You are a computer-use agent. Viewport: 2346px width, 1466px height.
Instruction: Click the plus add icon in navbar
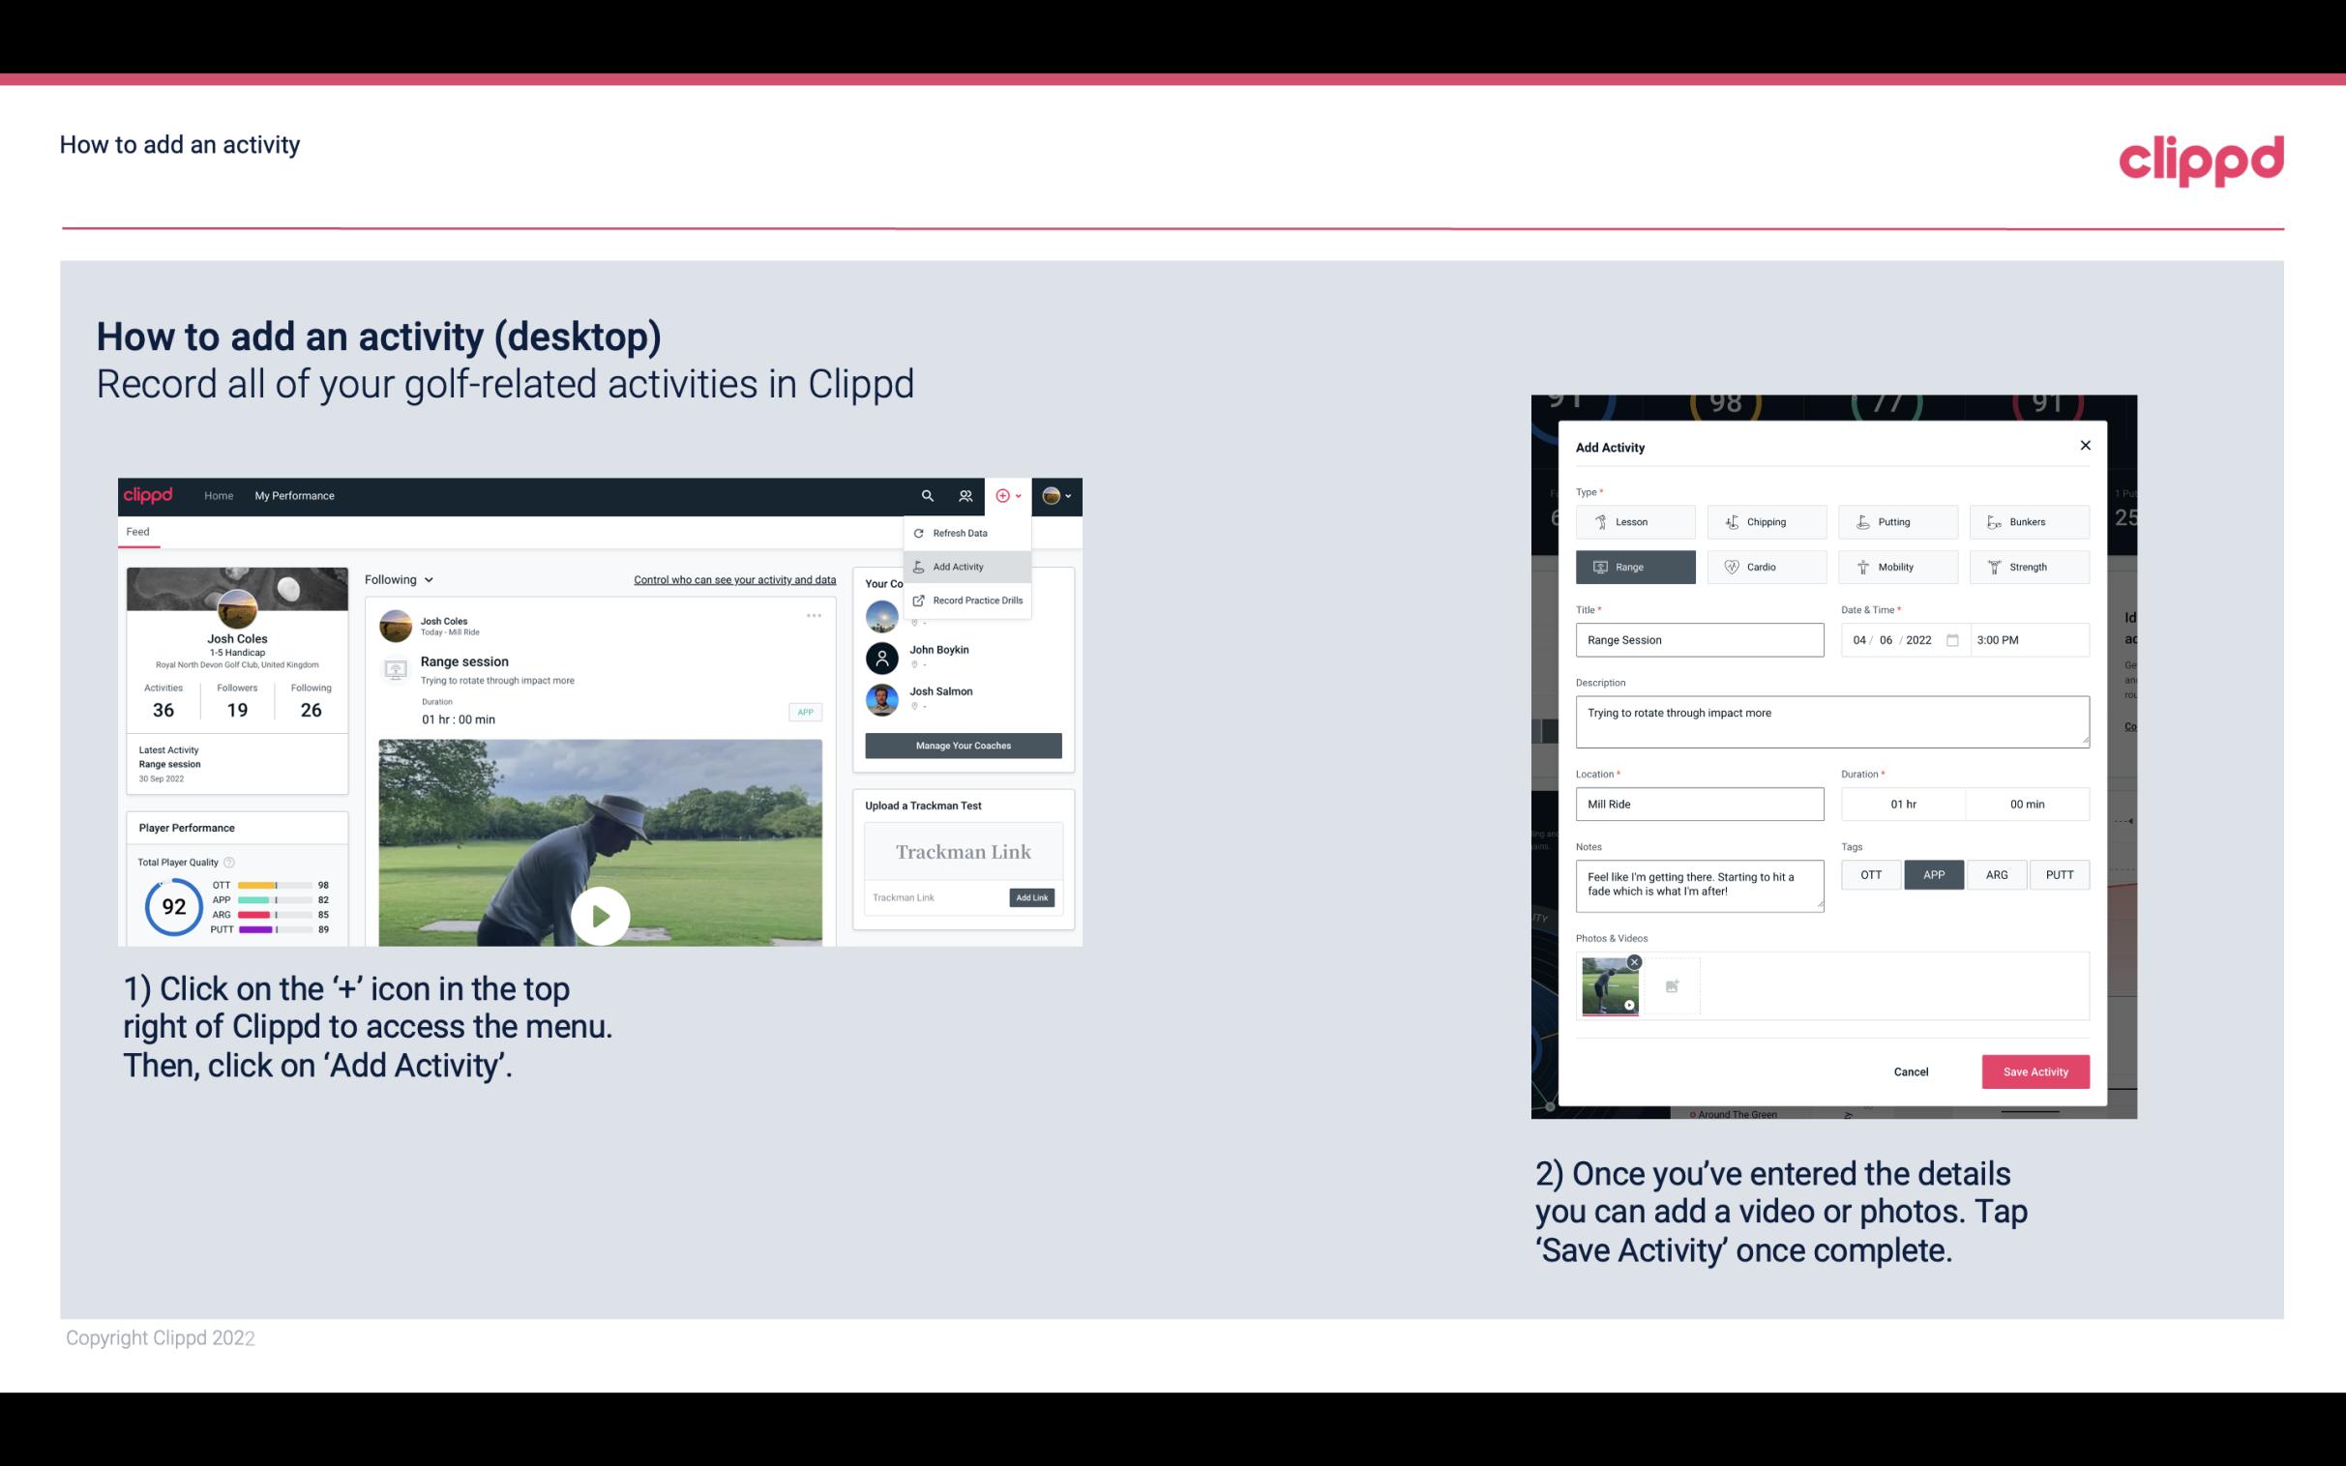point(1003,496)
